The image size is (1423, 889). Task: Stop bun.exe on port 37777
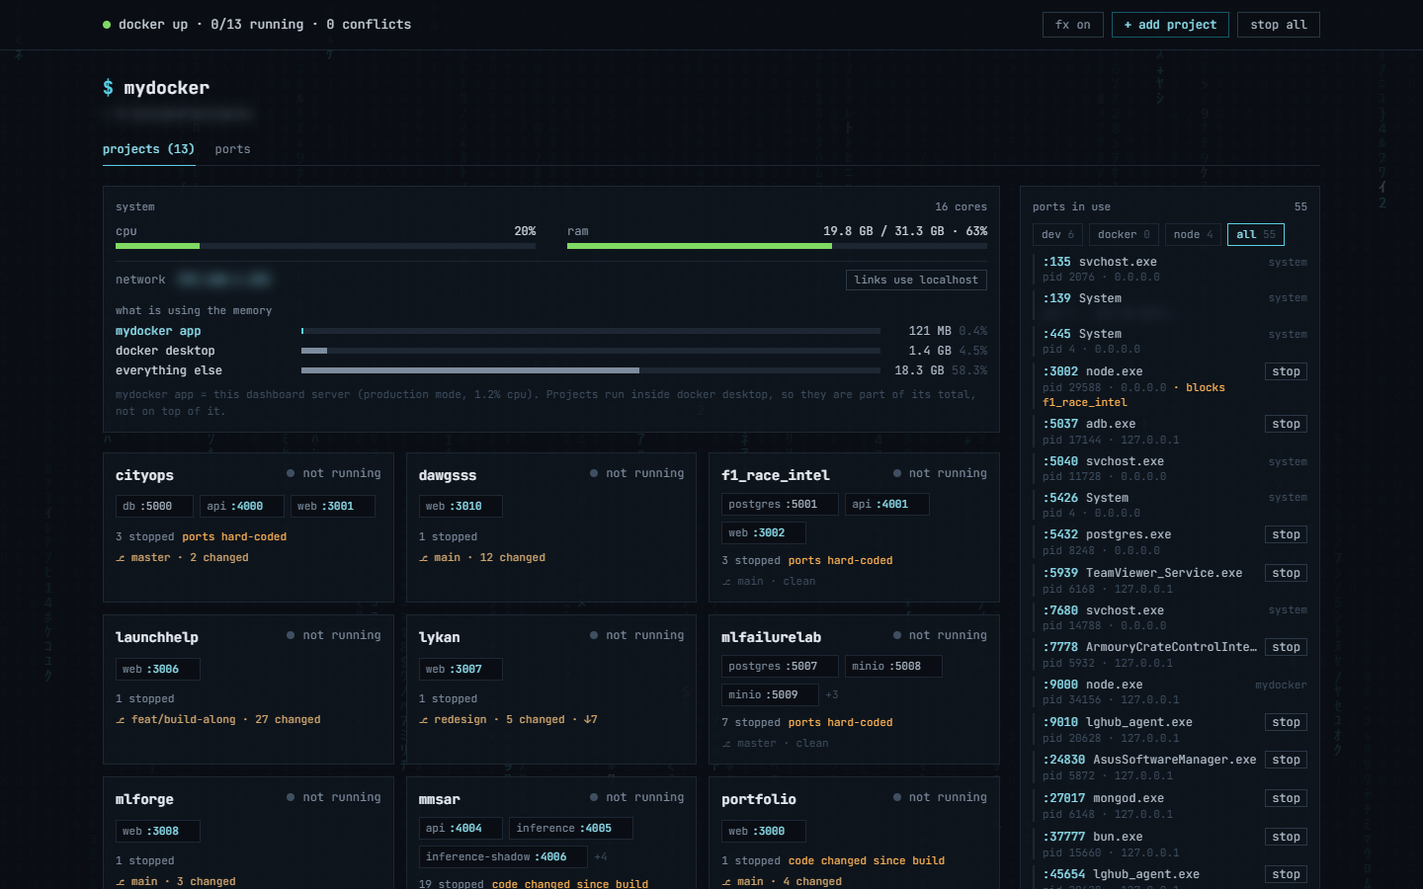click(1286, 837)
